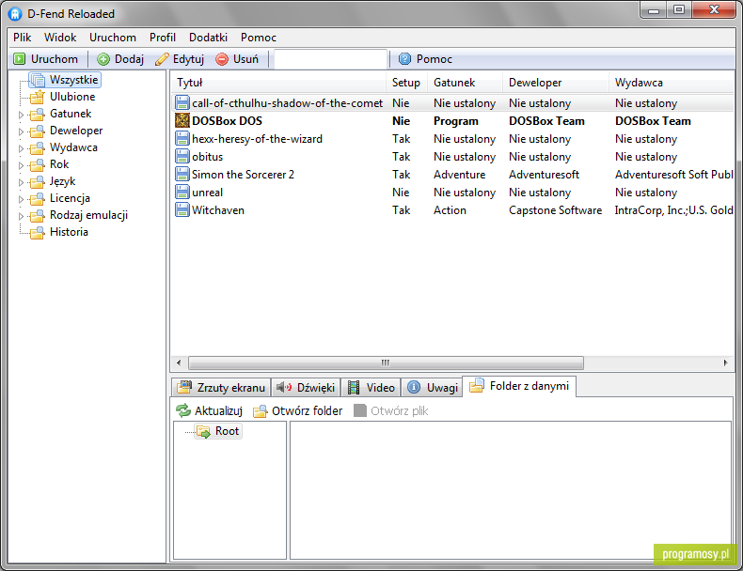Click the greyed Otwórz plik button

391,410
